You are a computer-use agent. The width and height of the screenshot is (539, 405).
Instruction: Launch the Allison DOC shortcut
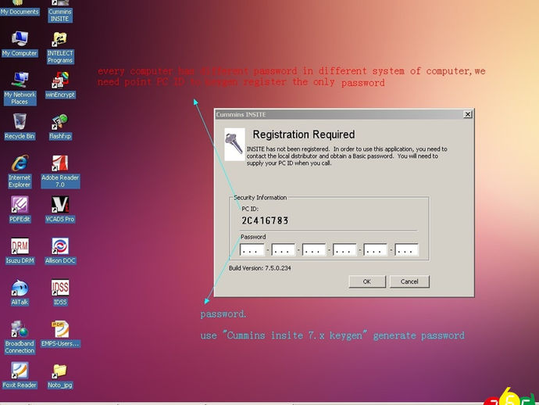pos(60,251)
